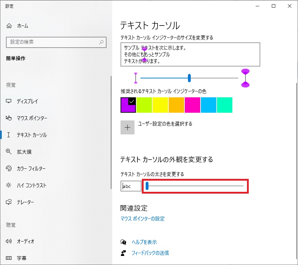Click the text cursor thickness slider track
This screenshot has width=298, height=265.
tap(195, 186)
